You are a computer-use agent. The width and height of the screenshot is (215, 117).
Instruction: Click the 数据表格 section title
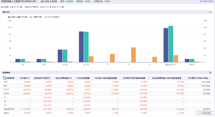point(6,73)
